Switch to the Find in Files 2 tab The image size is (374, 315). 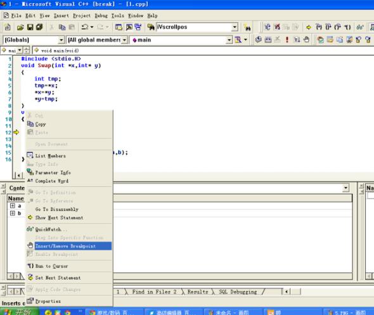[154, 292]
